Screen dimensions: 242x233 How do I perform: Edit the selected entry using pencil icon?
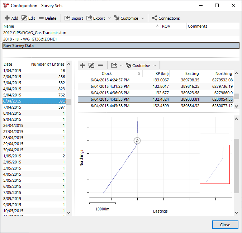tap(91, 65)
